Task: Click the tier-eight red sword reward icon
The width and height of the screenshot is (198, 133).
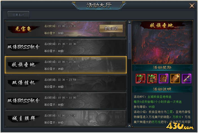Action: (140, 78)
